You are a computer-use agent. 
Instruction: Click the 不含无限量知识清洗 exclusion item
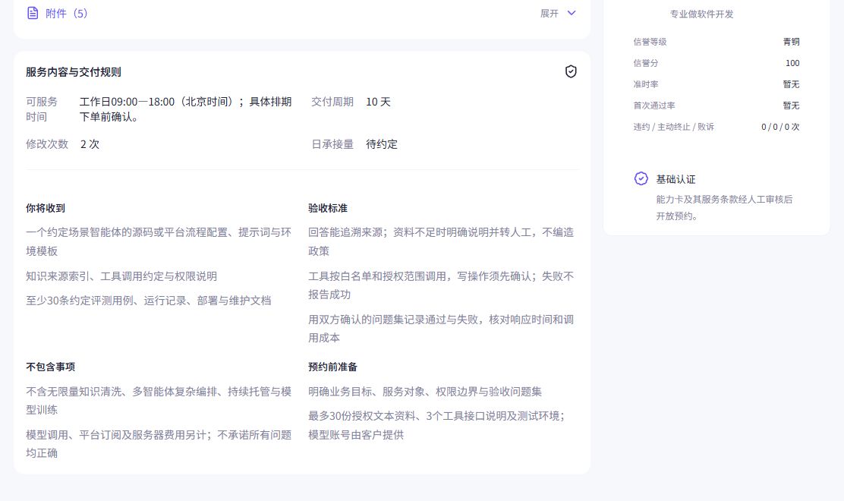tap(159, 400)
